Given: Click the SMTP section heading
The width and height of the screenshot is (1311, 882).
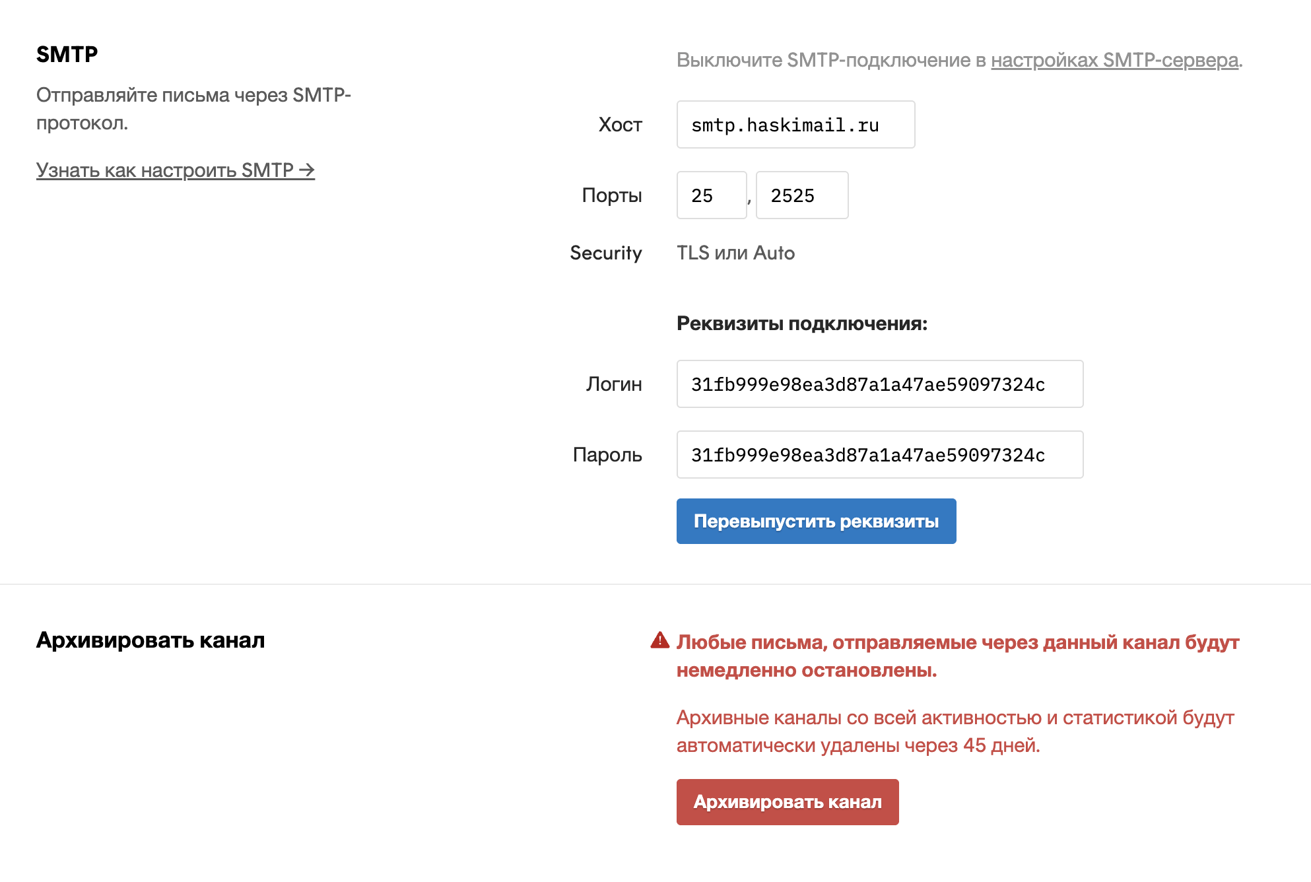Looking at the screenshot, I should tap(66, 54).
